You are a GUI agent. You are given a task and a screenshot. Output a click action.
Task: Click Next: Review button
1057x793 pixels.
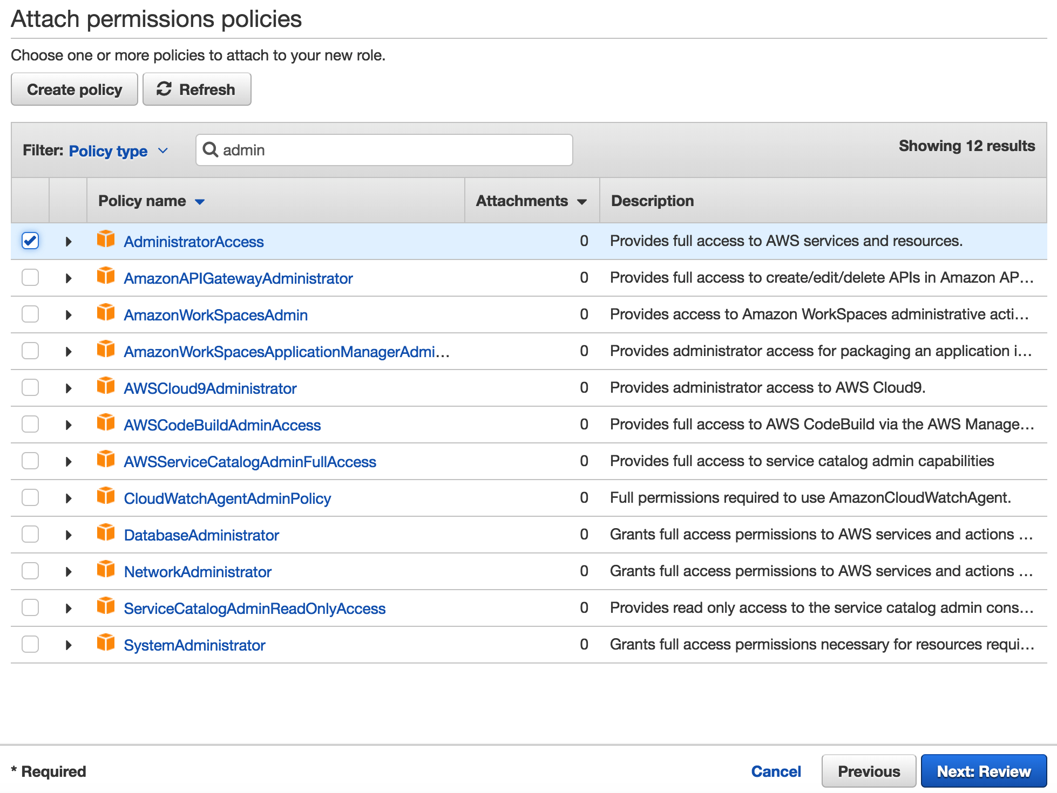[984, 771]
